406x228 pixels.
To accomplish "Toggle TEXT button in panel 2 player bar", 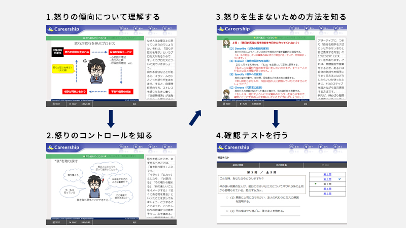I will (56, 222).
